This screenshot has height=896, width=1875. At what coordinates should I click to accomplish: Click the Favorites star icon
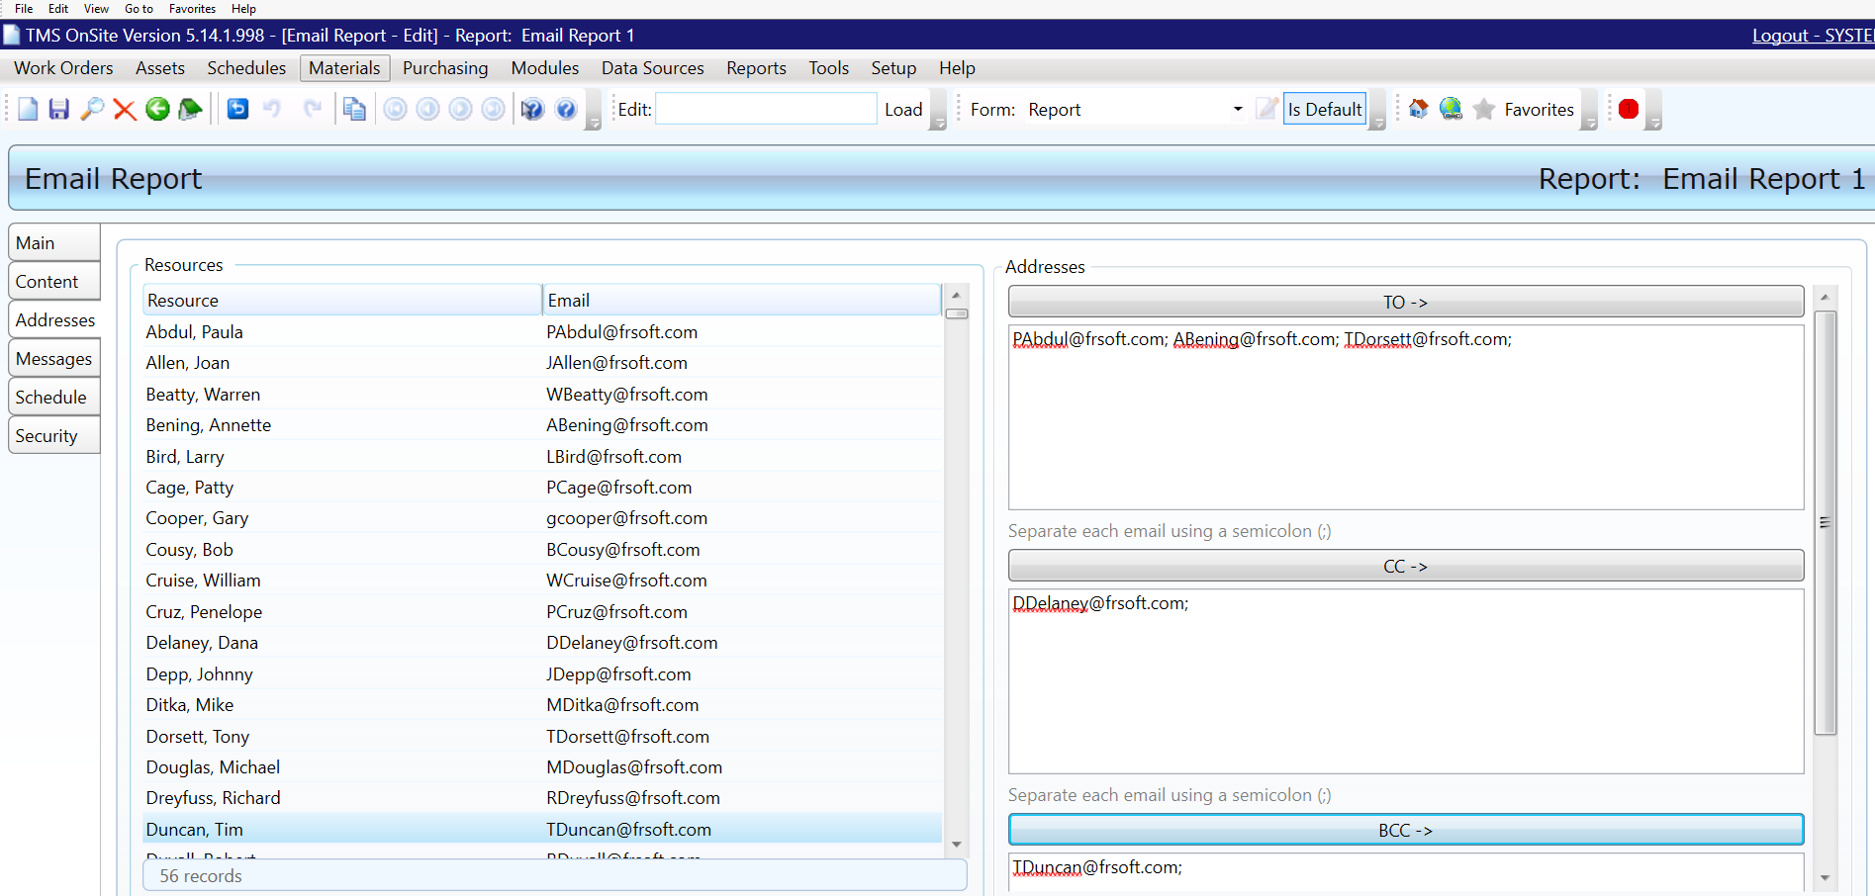(x=1484, y=109)
